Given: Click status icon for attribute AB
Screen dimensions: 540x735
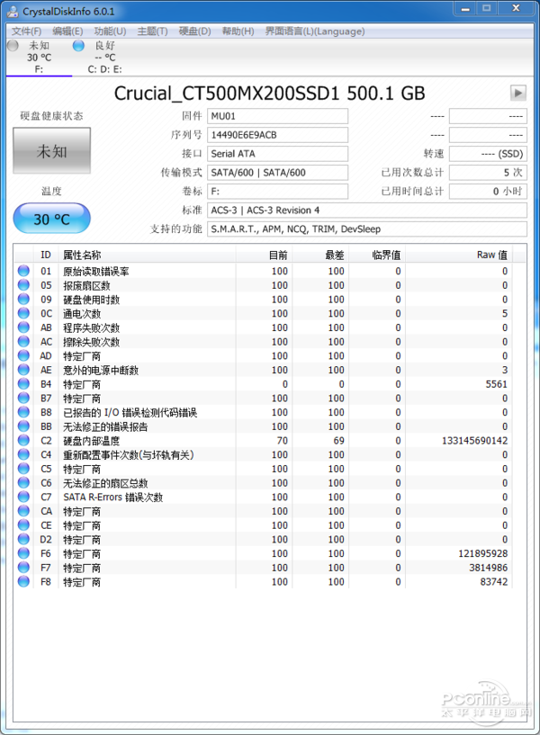Looking at the screenshot, I should [x=23, y=327].
